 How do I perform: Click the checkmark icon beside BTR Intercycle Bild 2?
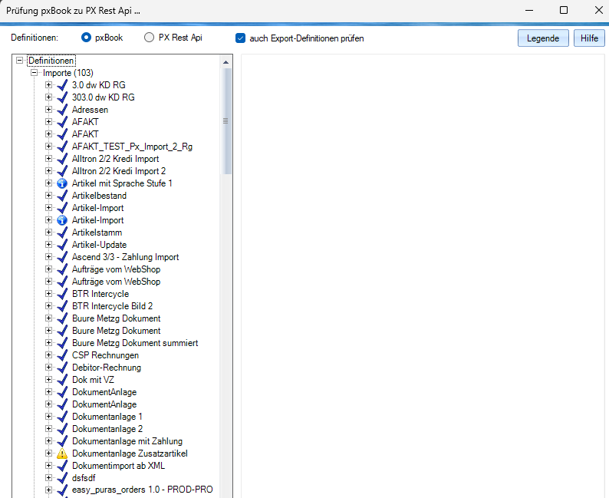tap(62, 306)
